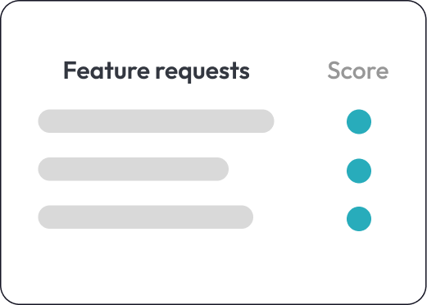Sort by the gray "Score" label

click(x=358, y=71)
